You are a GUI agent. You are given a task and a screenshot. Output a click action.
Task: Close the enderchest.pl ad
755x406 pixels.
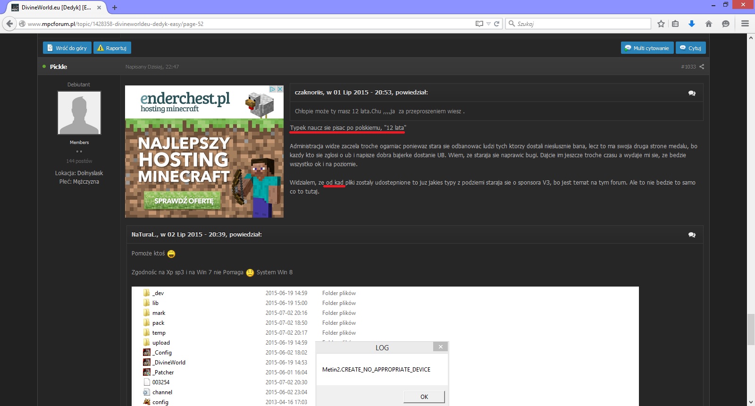pyautogui.click(x=280, y=89)
